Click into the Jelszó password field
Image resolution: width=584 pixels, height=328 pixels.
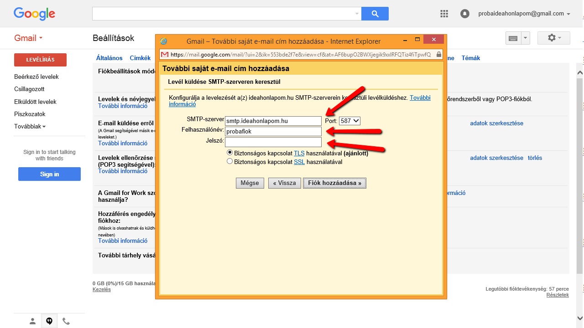coord(273,142)
